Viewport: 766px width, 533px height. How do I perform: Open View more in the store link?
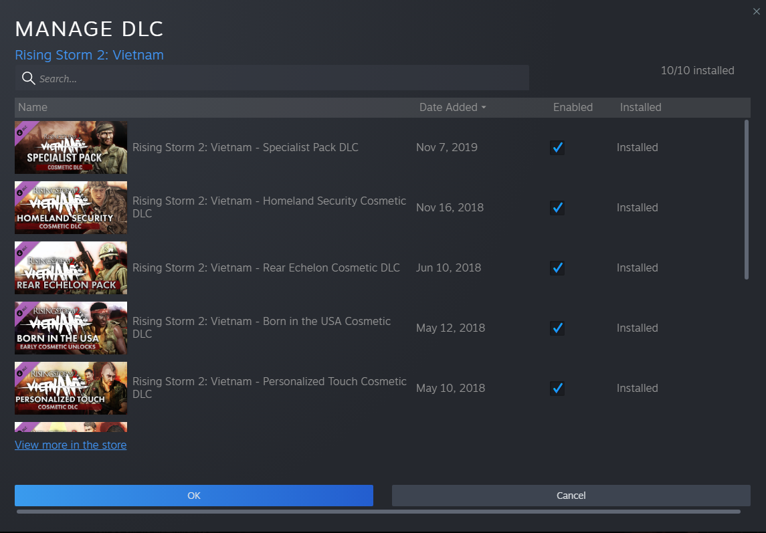coord(70,445)
